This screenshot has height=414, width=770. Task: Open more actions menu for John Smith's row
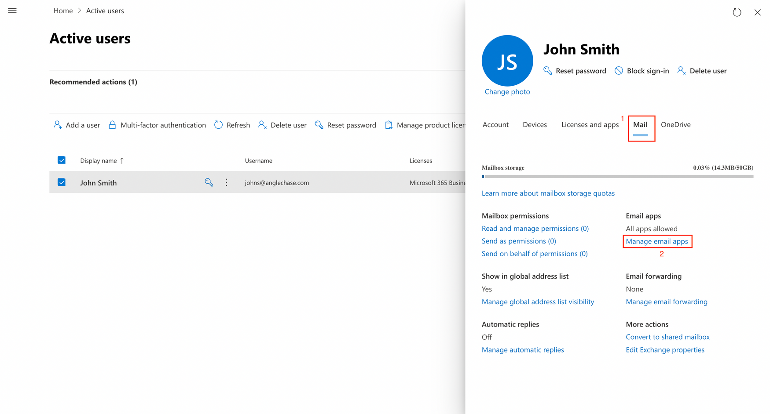pyautogui.click(x=227, y=182)
